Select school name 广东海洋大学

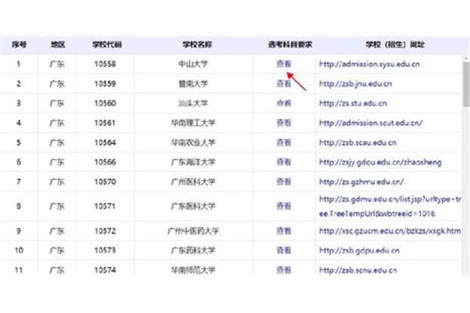pos(193,162)
